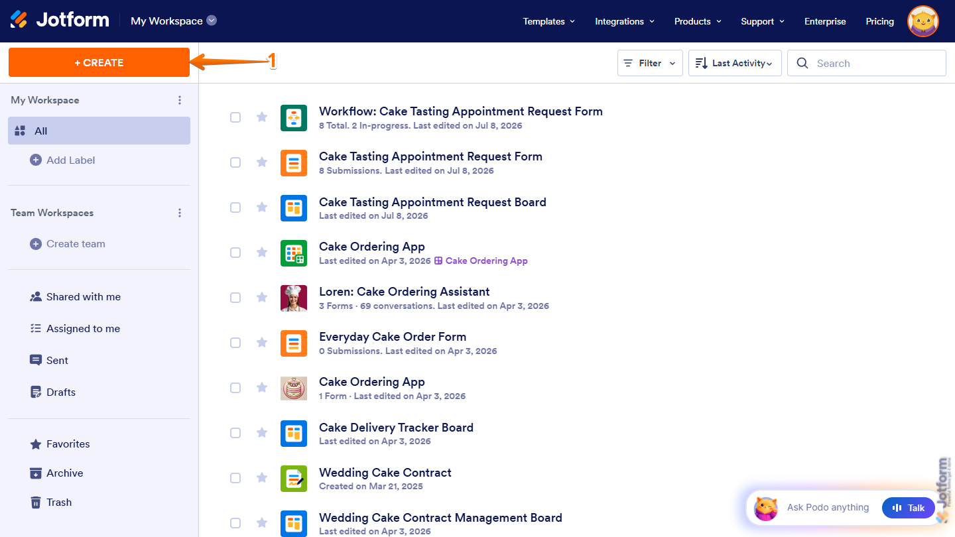This screenshot has width=955, height=537.
Task: Star the Wedding Cake Contract
Action: click(x=262, y=478)
